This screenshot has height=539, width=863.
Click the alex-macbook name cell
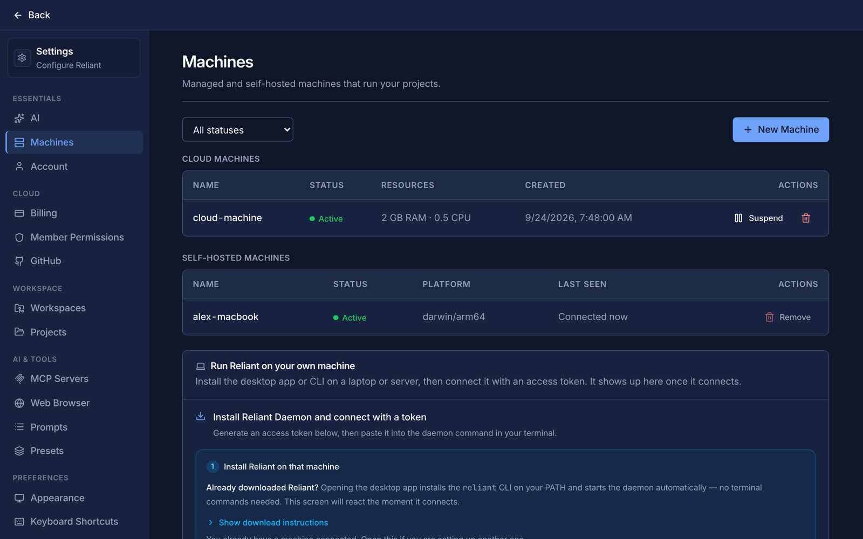tap(225, 317)
